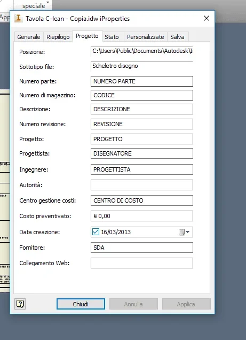Select the empty Autorità text field
Viewport: 246px width, 340px height.
pyautogui.click(x=142, y=185)
